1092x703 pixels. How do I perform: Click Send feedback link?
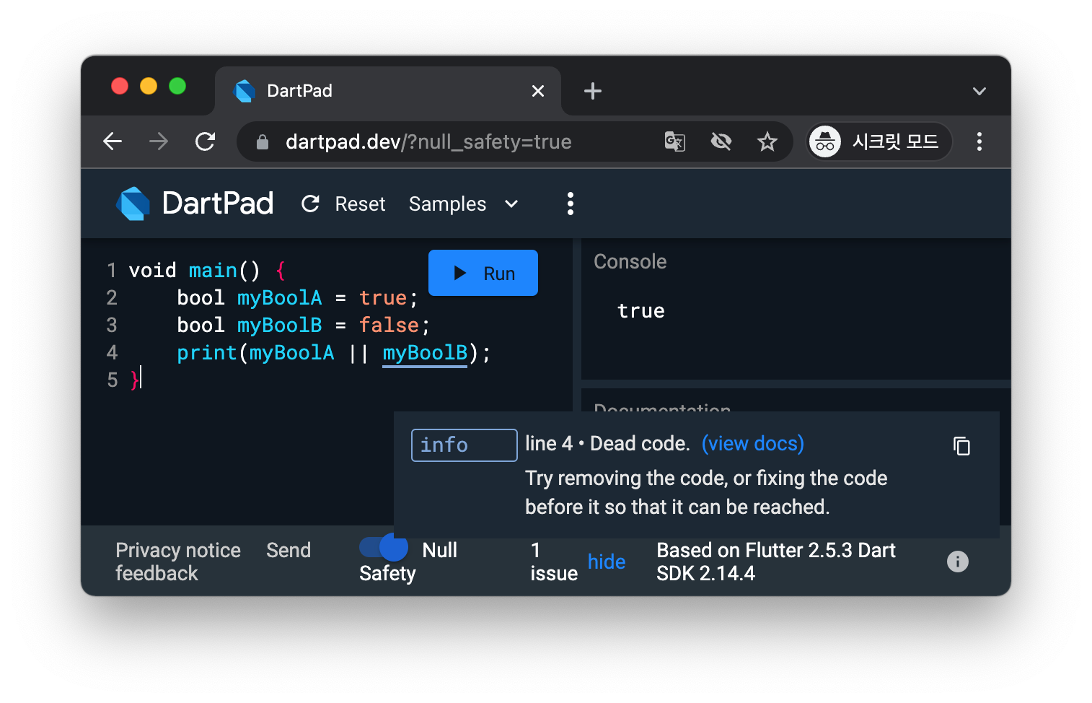coord(289,550)
